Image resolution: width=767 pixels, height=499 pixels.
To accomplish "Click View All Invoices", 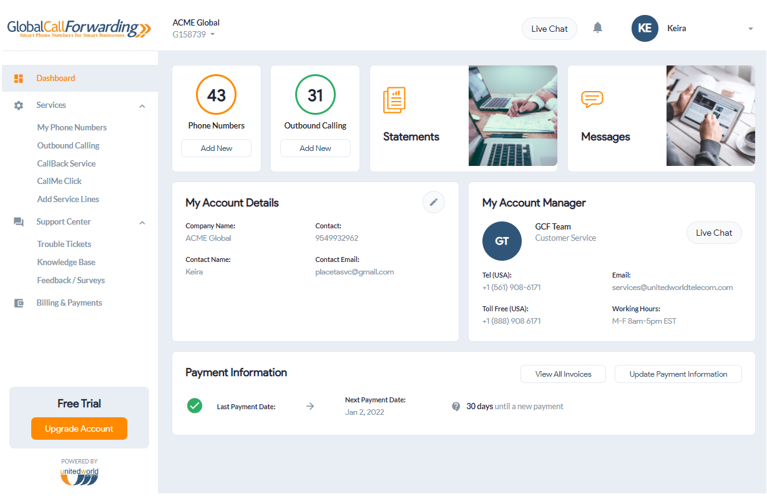I will pos(563,374).
